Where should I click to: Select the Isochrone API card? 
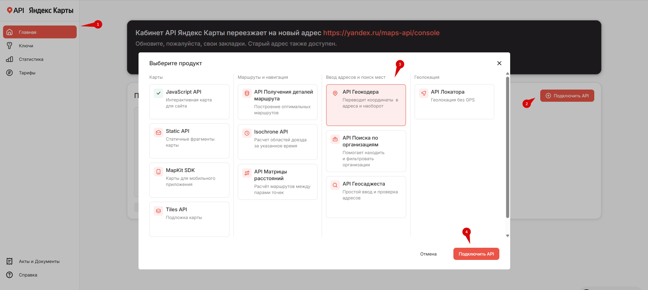278,142
